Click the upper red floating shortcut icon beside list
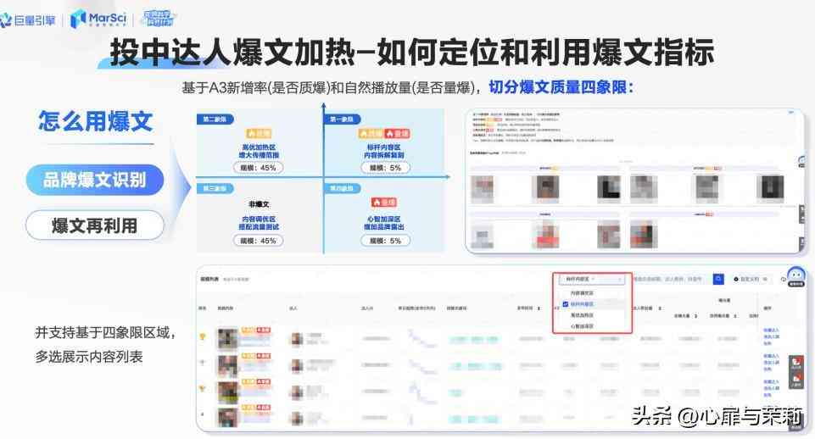 pyautogui.click(x=795, y=363)
